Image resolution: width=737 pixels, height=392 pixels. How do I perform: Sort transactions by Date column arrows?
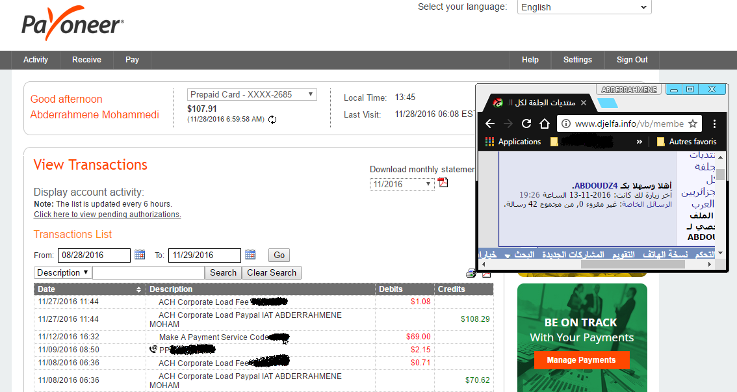[138, 289]
